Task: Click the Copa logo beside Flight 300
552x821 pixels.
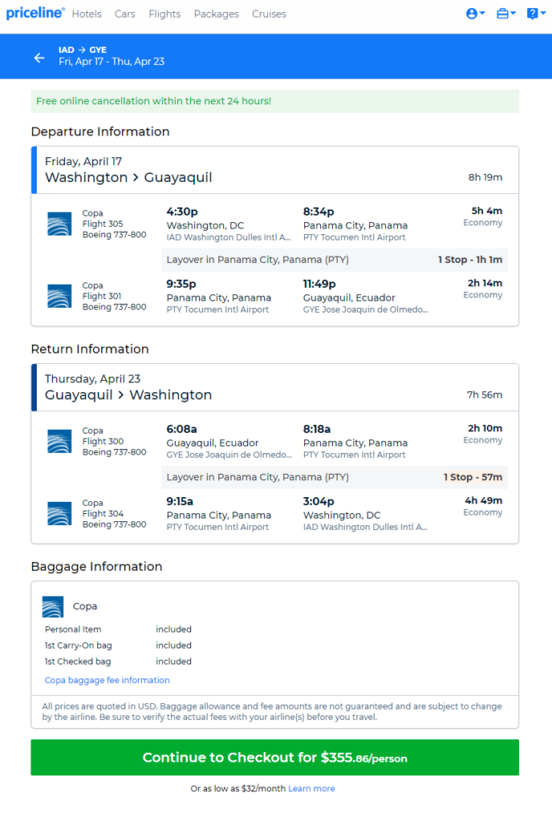Action: tap(59, 442)
